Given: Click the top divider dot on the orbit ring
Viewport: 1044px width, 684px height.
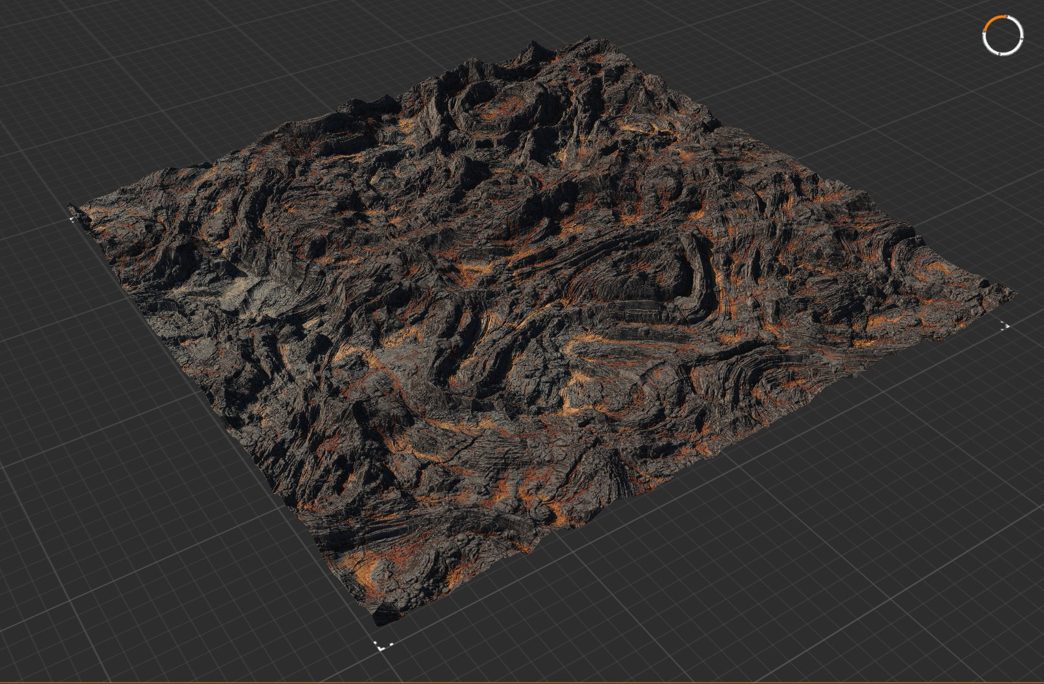Looking at the screenshot, I should point(1007,16).
